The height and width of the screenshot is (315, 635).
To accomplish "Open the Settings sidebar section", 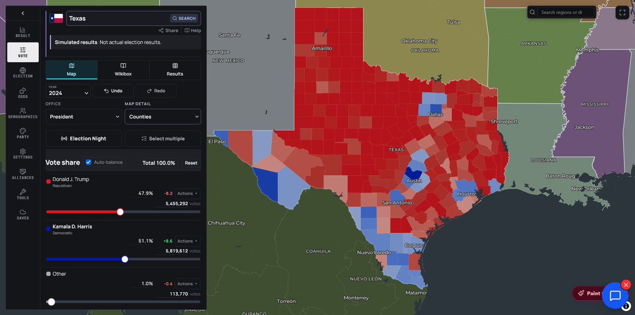I will 23,154.
